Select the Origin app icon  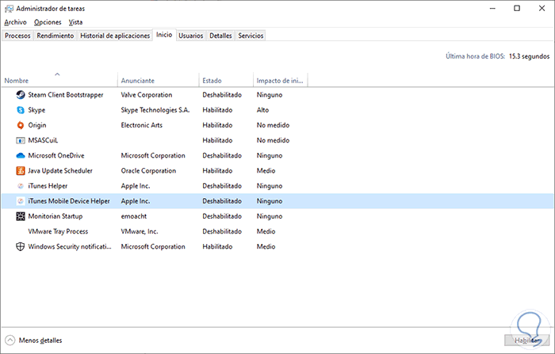click(x=21, y=125)
